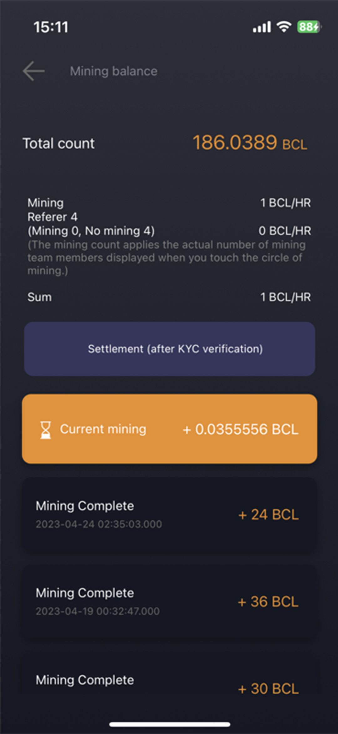This screenshot has height=734, width=338.
Task: Tap the 186.0389 BCL total amount
Action: [249, 143]
